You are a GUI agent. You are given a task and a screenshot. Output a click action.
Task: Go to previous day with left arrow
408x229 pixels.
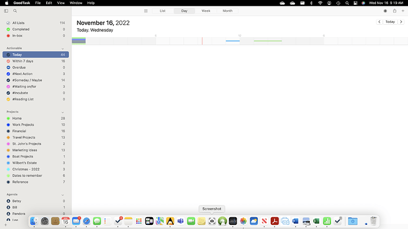point(380,22)
